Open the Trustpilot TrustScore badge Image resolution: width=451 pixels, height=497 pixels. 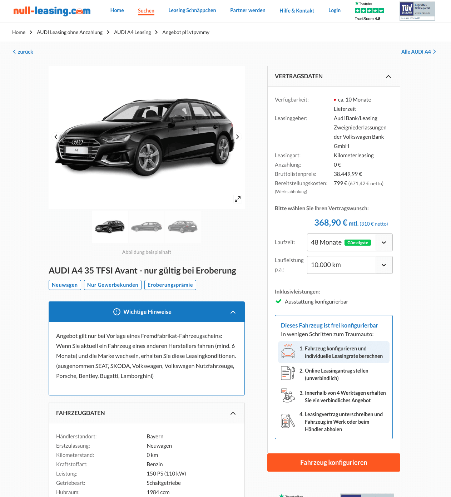click(x=369, y=11)
